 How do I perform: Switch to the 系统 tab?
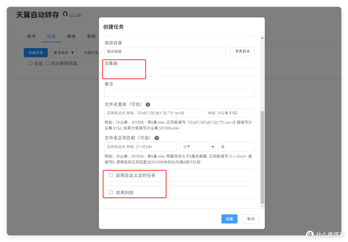point(91,36)
